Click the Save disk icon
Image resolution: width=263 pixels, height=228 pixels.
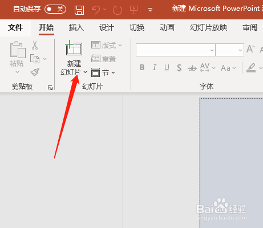(x=79, y=10)
